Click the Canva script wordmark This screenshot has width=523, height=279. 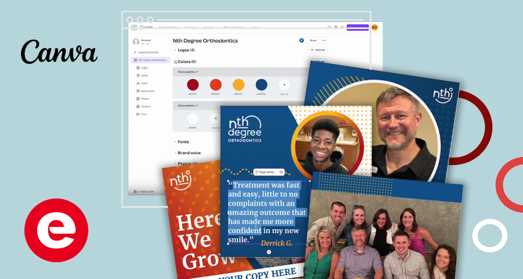[59, 52]
